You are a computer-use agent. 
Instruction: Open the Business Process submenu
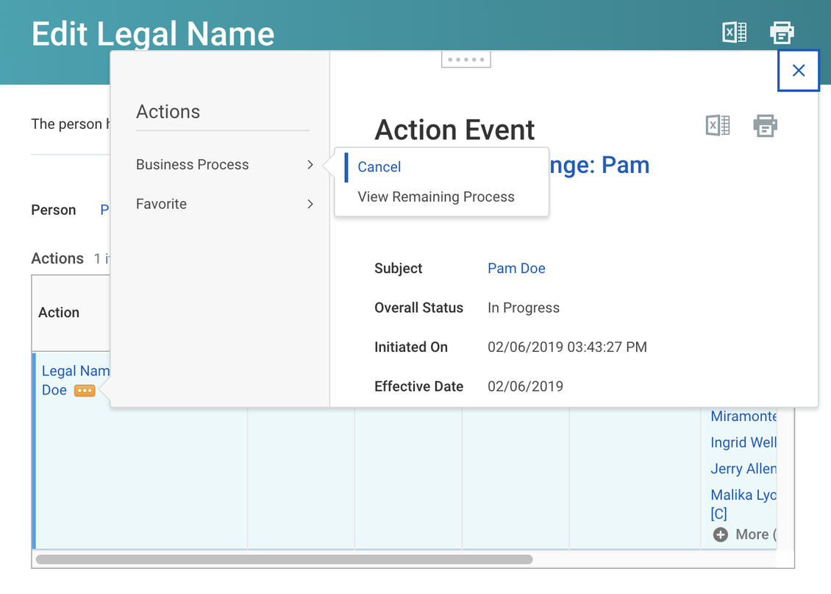pos(224,164)
